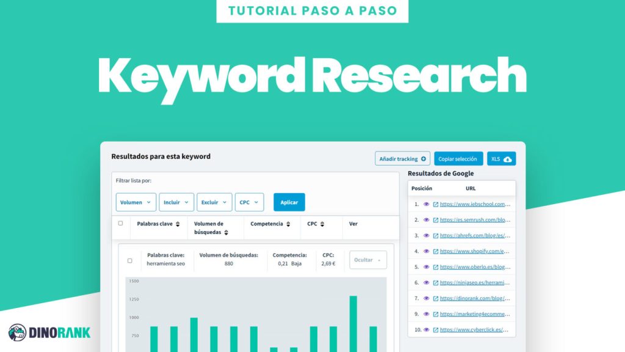Click the plus icon in Añadir tracking
This screenshot has width=625, height=352.
pyautogui.click(x=424, y=159)
